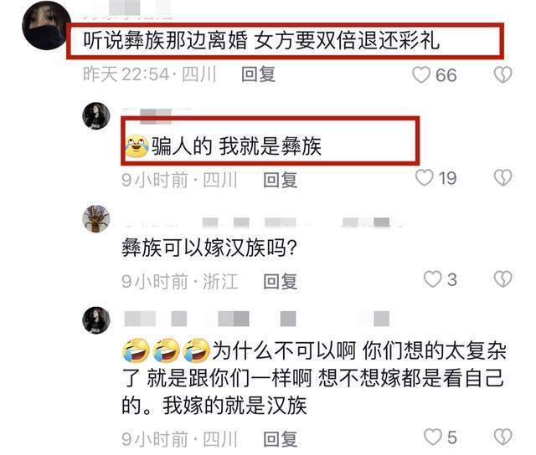Like the 骗人的 我就是彝族 reply
Image resolution: width=536 pixels, height=455 pixels.
click(425, 178)
